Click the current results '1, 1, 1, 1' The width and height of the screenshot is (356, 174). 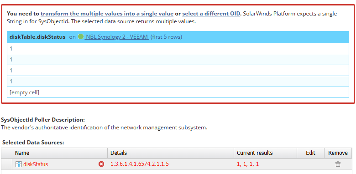(248, 164)
